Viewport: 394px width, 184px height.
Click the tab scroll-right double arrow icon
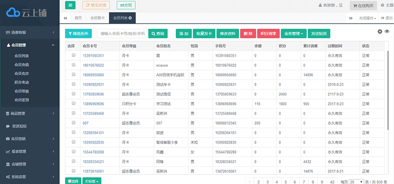point(351,18)
